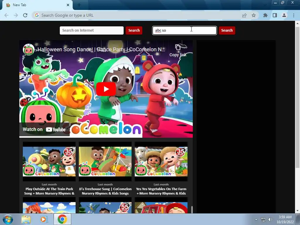Share this page via share icon
This screenshot has height=225, width=300.
(244, 15)
